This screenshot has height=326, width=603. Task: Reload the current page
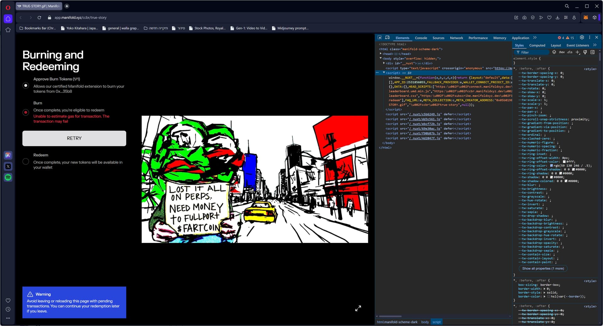(39, 18)
